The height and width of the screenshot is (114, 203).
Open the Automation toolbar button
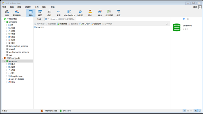tap(109, 13)
